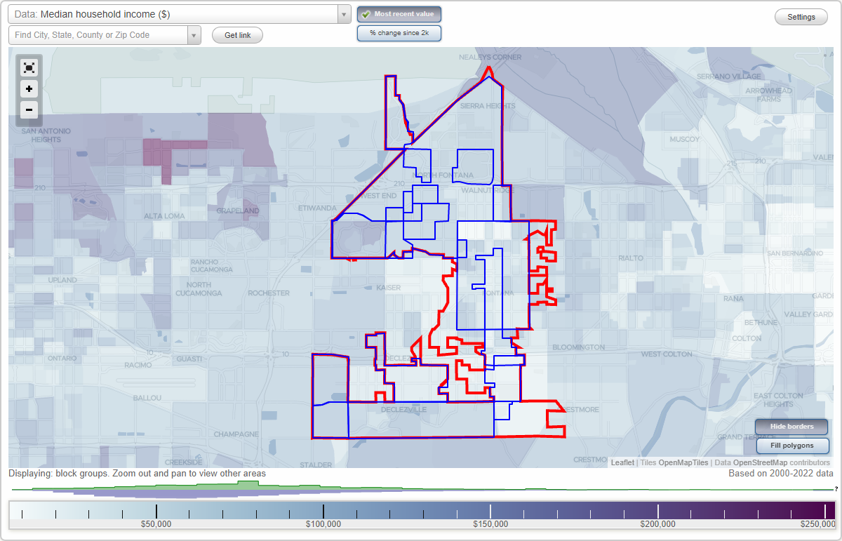Image resolution: width=842 pixels, height=541 pixels.
Task: Open the OpenMapTiles attribution link
Action: tap(683, 463)
